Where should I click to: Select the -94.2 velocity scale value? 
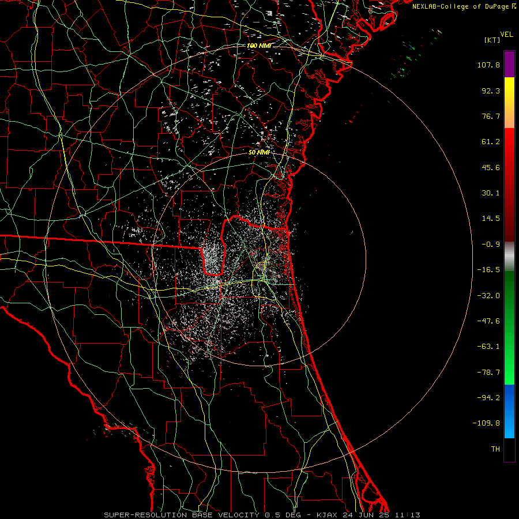tap(488, 398)
